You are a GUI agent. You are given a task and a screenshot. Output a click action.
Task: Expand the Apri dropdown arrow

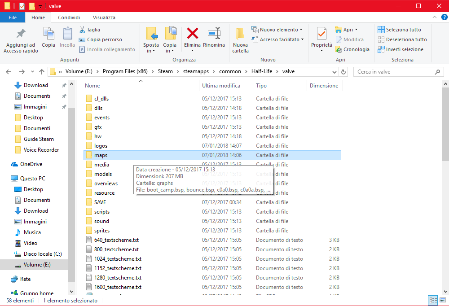(x=356, y=30)
